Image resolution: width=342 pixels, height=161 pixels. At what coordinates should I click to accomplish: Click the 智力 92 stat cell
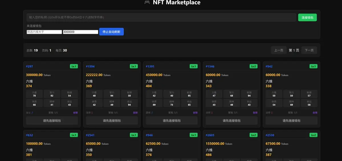(x=52, y=94)
